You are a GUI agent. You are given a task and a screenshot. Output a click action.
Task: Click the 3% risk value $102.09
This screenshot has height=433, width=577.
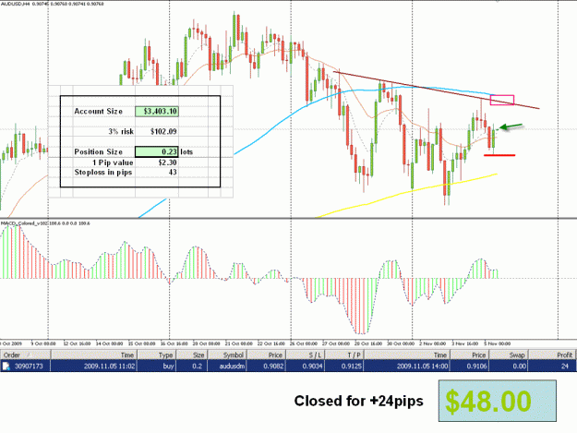coord(163,131)
